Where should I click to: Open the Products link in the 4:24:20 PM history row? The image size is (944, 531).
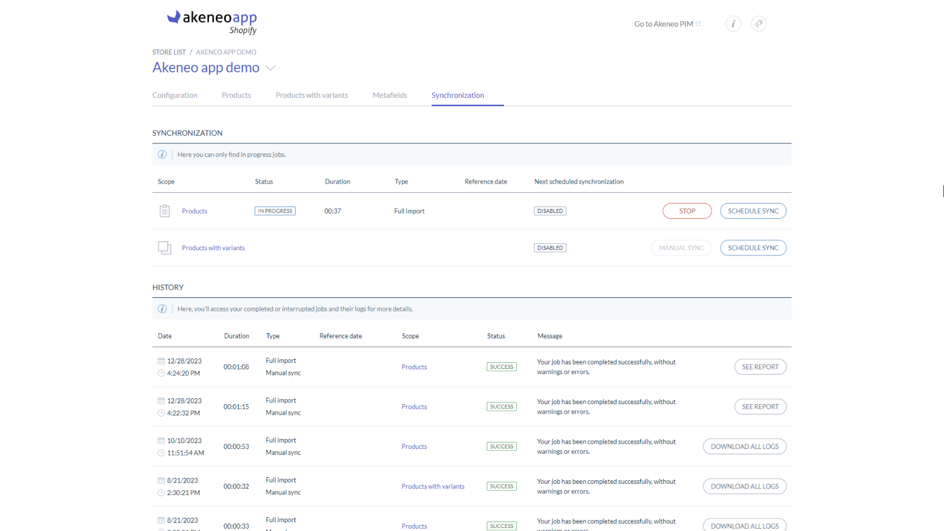click(414, 367)
